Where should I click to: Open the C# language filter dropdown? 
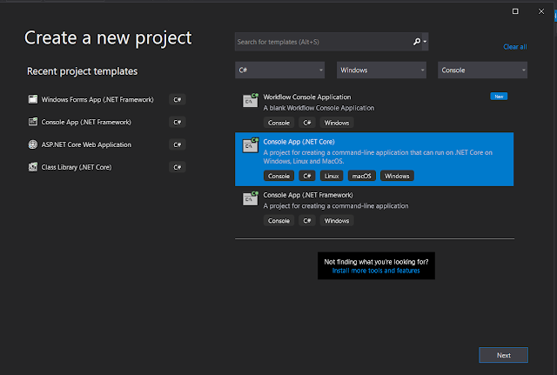coord(280,70)
